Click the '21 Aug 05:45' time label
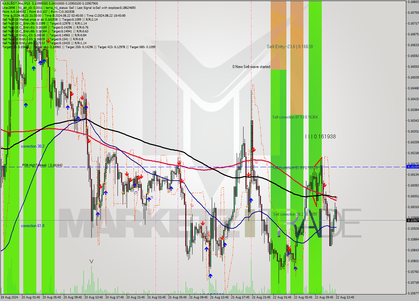The image size is (419, 301). [x=178, y=297]
